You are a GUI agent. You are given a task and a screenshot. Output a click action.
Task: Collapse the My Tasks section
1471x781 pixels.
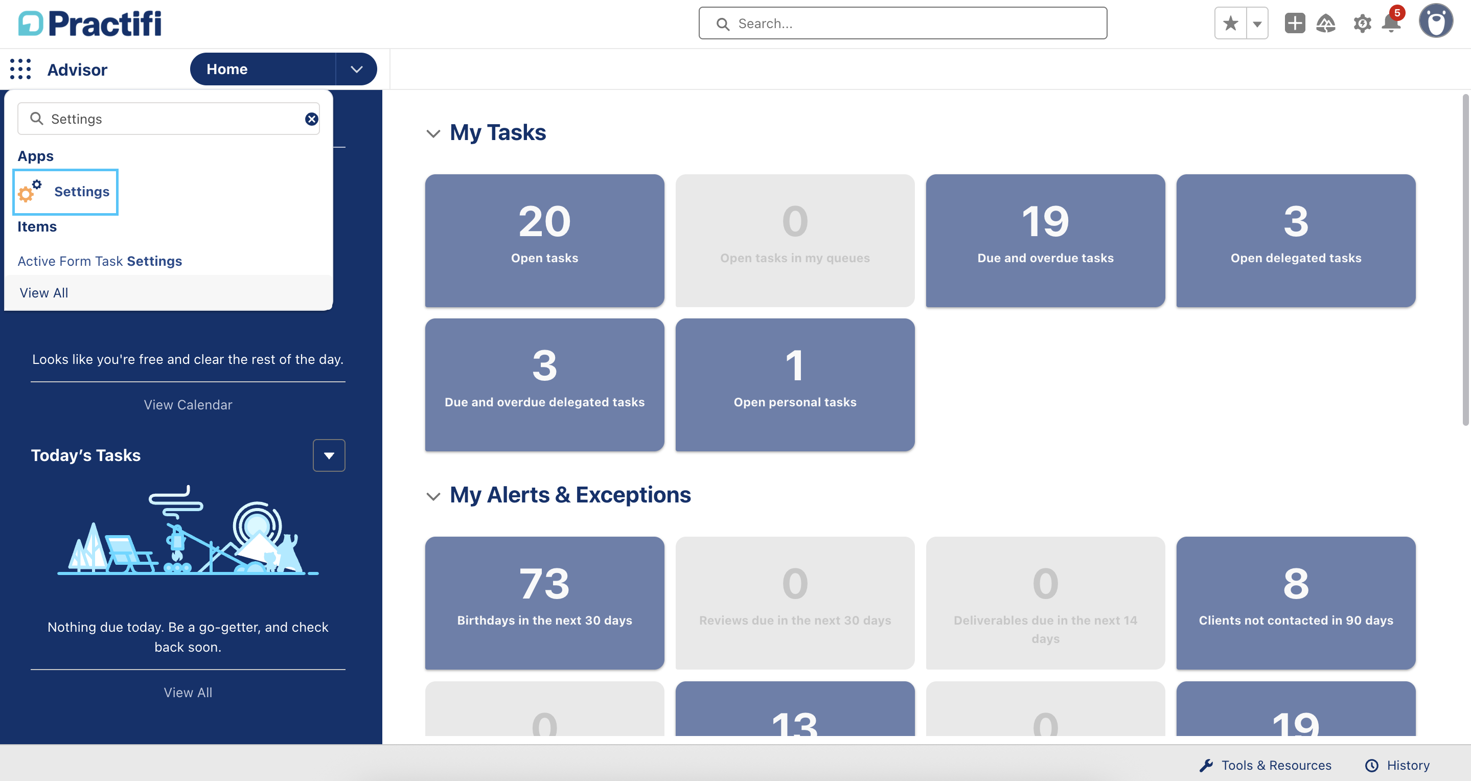click(433, 133)
